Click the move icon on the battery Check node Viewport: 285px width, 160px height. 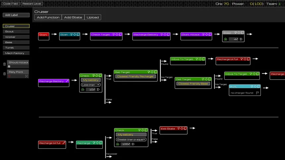97,76
